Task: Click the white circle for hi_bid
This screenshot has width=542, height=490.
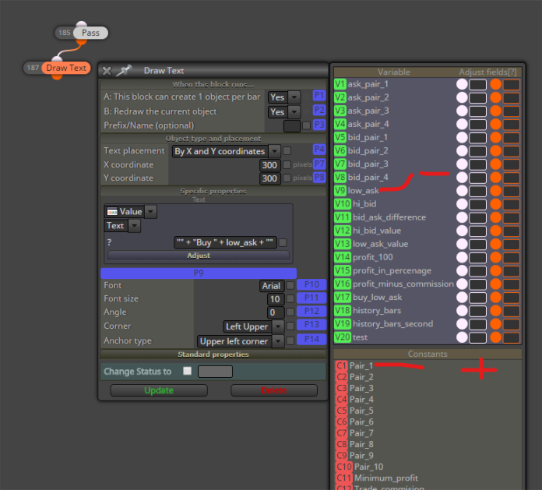Action: (462, 204)
